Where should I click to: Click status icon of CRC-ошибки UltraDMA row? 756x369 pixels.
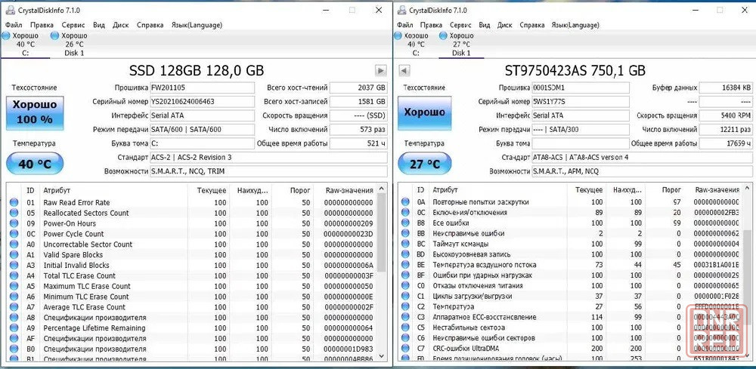pos(405,349)
